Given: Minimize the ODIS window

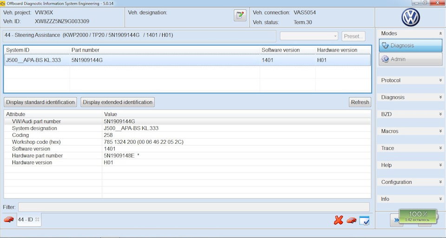Looking at the screenshot, I should tap(417, 3).
